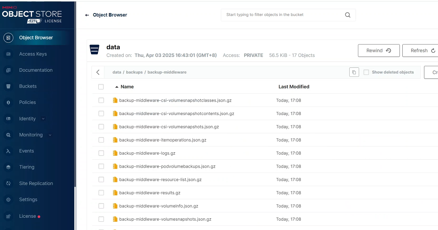Click file icon for backup-middleware-csi-volumesnapshots.json.gz
Screen dimensions: 438x230
coord(115,127)
